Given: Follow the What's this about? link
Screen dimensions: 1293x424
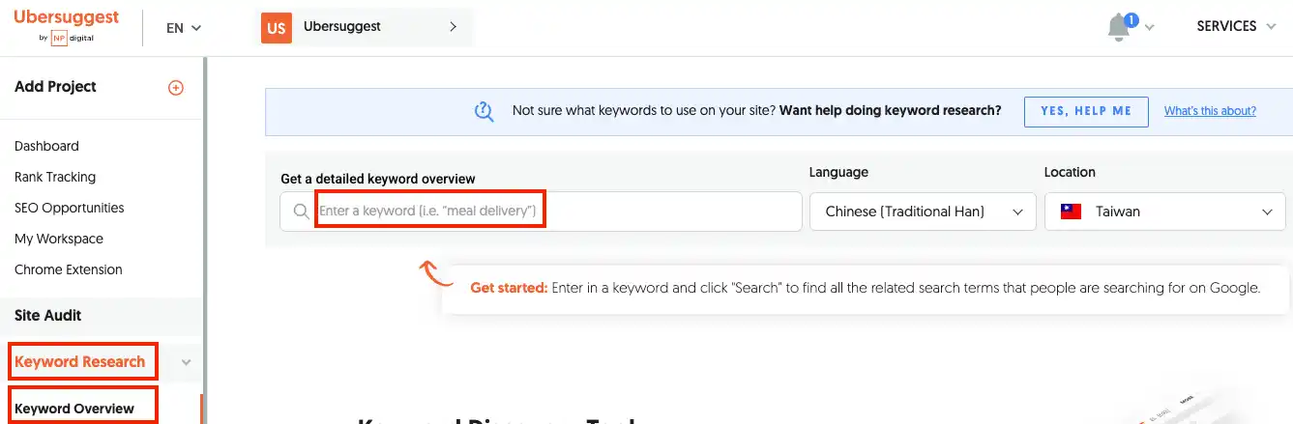Looking at the screenshot, I should (1210, 111).
